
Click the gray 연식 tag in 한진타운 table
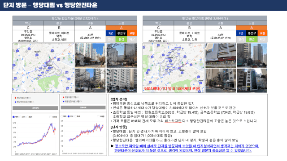click(111, 39)
